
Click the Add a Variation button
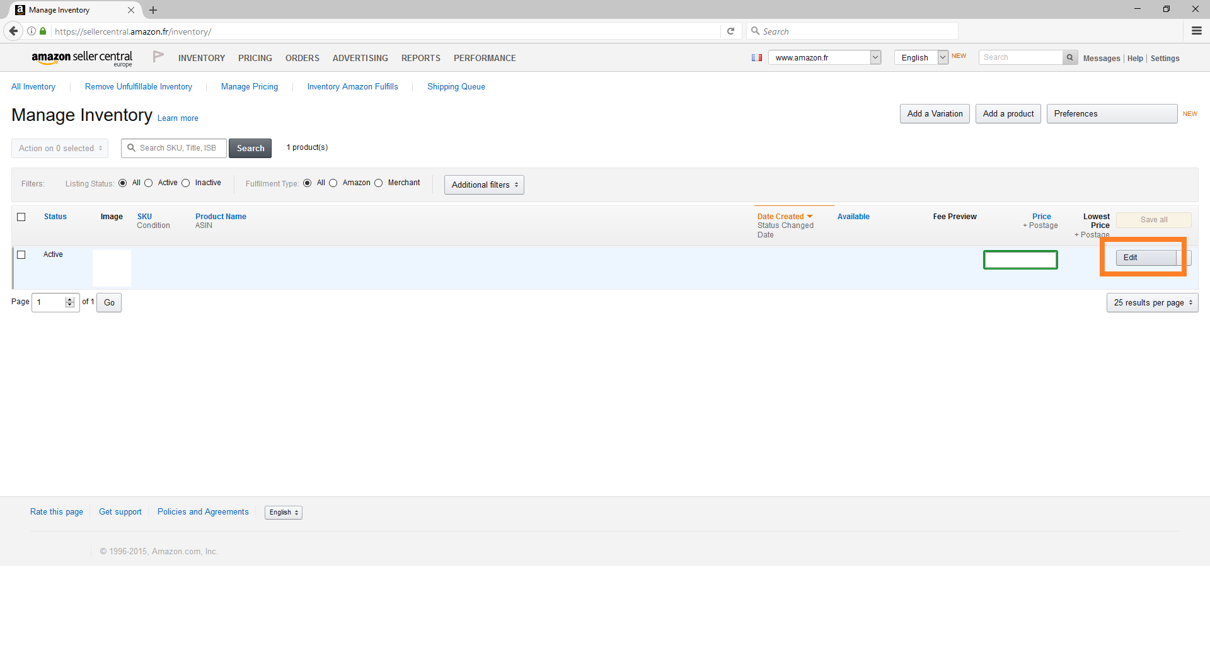935,113
